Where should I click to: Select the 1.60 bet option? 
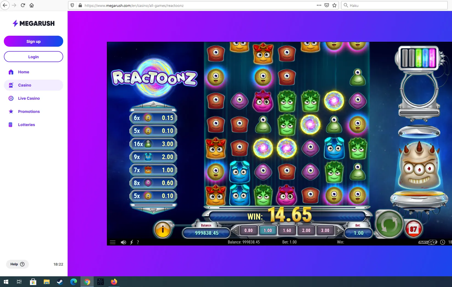pyautogui.click(x=287, y=230)
